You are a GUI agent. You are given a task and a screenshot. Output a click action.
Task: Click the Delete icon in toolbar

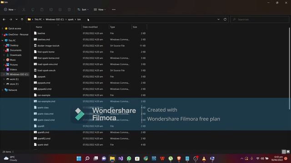click(x=69, y=10)
